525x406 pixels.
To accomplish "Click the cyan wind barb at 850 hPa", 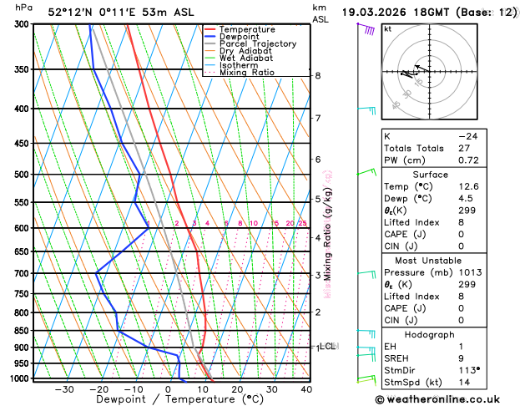I will [x=366, y=333].
